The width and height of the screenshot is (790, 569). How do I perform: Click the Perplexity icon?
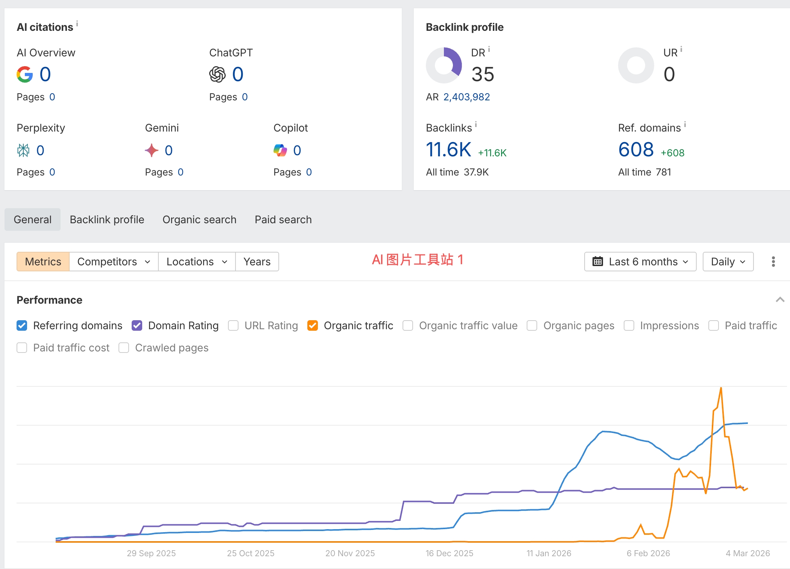pyautogui.click(x=23, y=150)
